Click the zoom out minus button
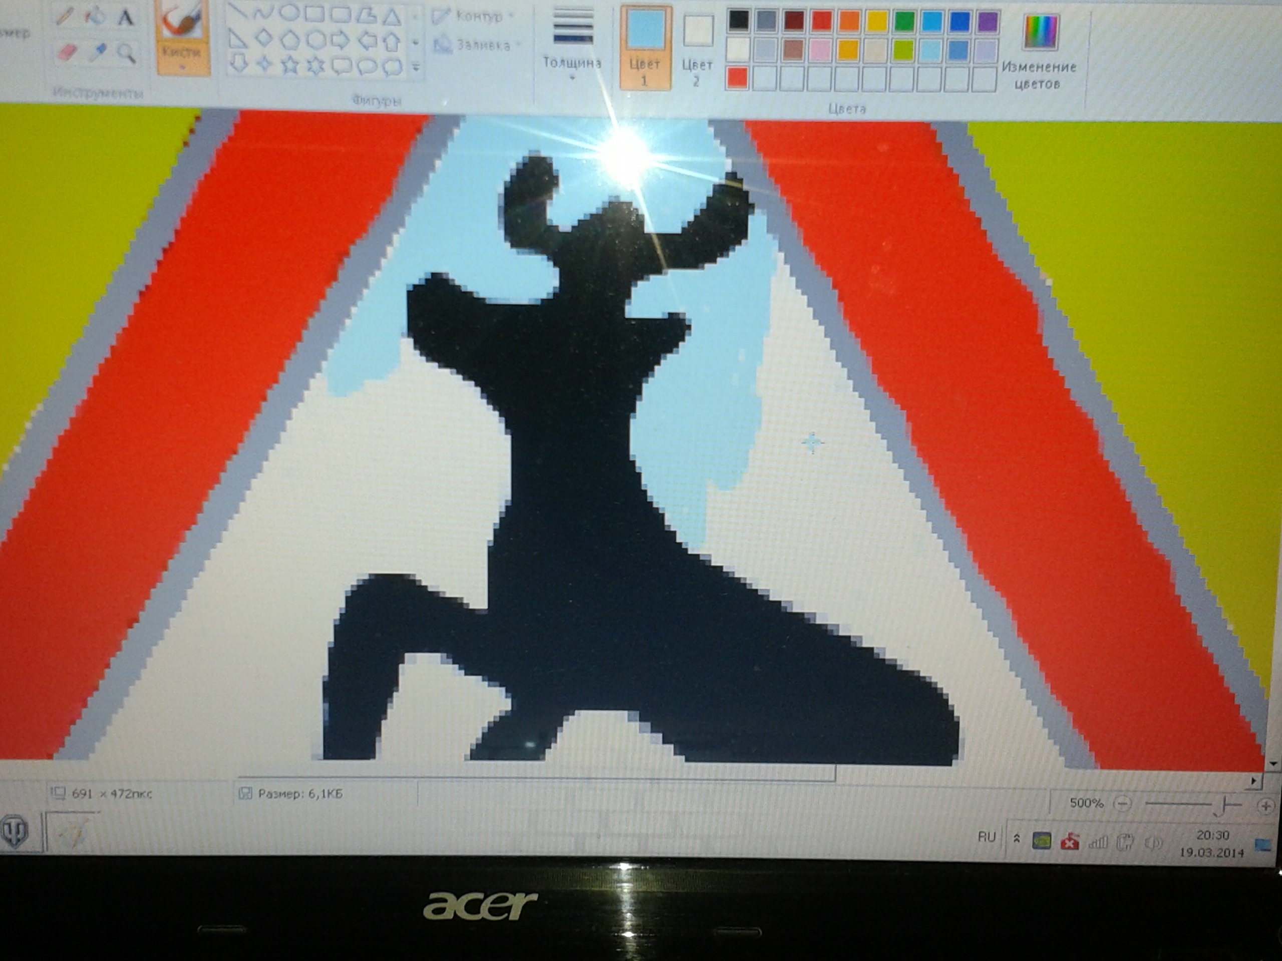 tap(1123, 804)
